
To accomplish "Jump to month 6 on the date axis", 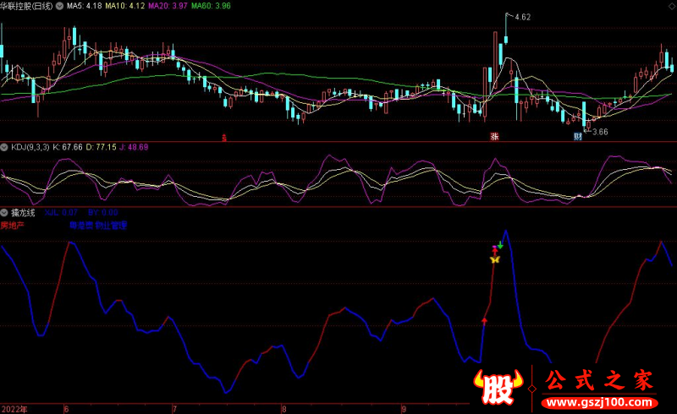I will [x=66, y=409].
